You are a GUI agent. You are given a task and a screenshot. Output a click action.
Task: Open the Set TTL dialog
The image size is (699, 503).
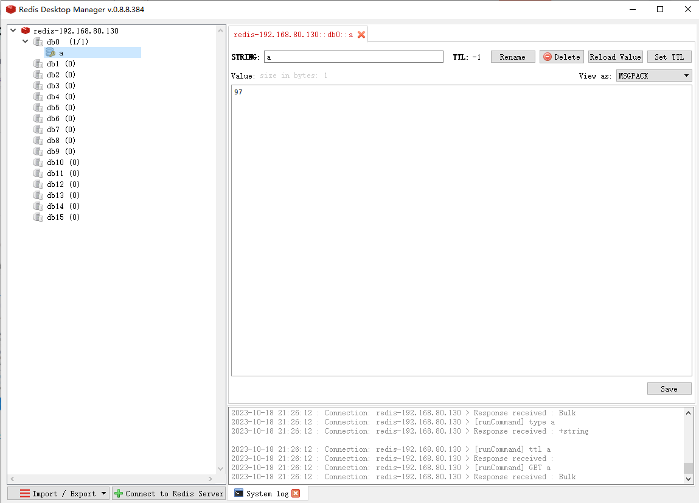(x=669, y=57)
